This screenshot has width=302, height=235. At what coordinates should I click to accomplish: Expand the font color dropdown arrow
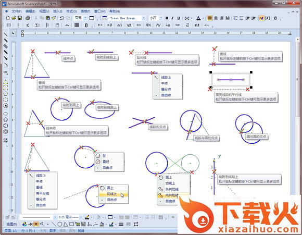click(203, 18)
